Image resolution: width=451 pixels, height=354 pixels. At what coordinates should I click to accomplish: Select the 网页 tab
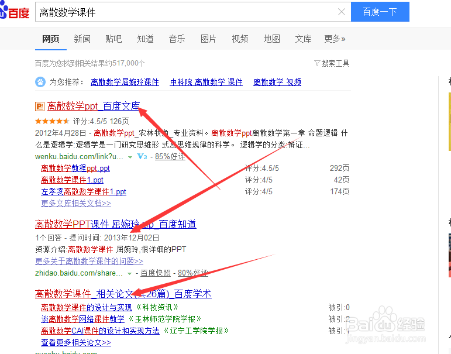[51, 39]
